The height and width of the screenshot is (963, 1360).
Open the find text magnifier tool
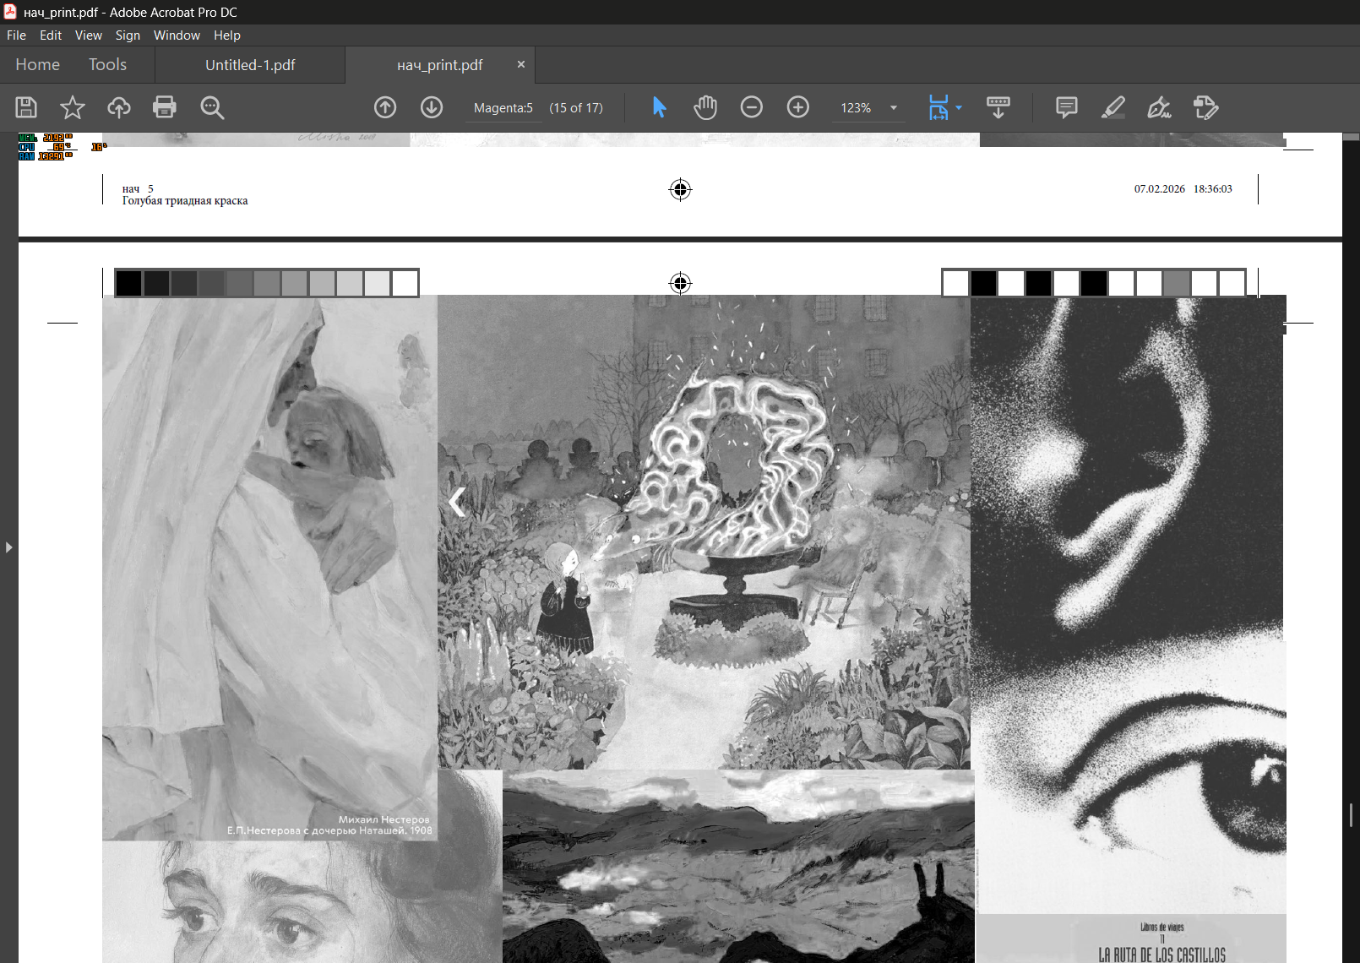[212, 107]
